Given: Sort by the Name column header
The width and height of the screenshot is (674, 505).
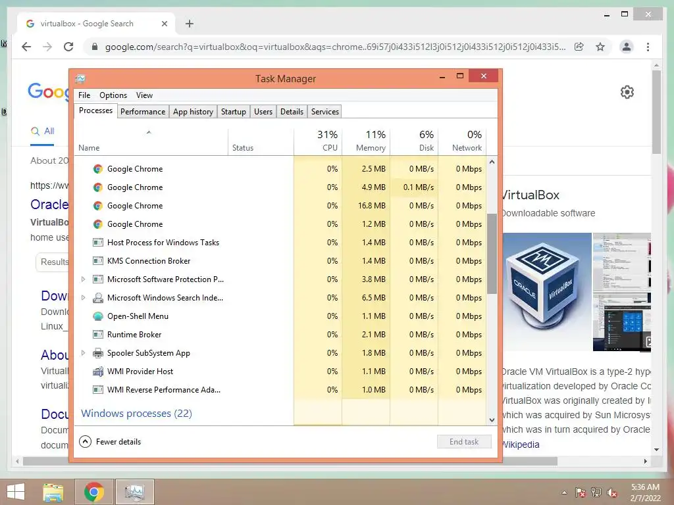Looking at the screenshot, I should 151,141.
